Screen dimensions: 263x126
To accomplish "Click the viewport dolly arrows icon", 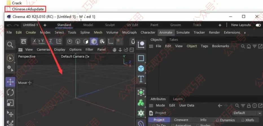I will pos(120,50).
